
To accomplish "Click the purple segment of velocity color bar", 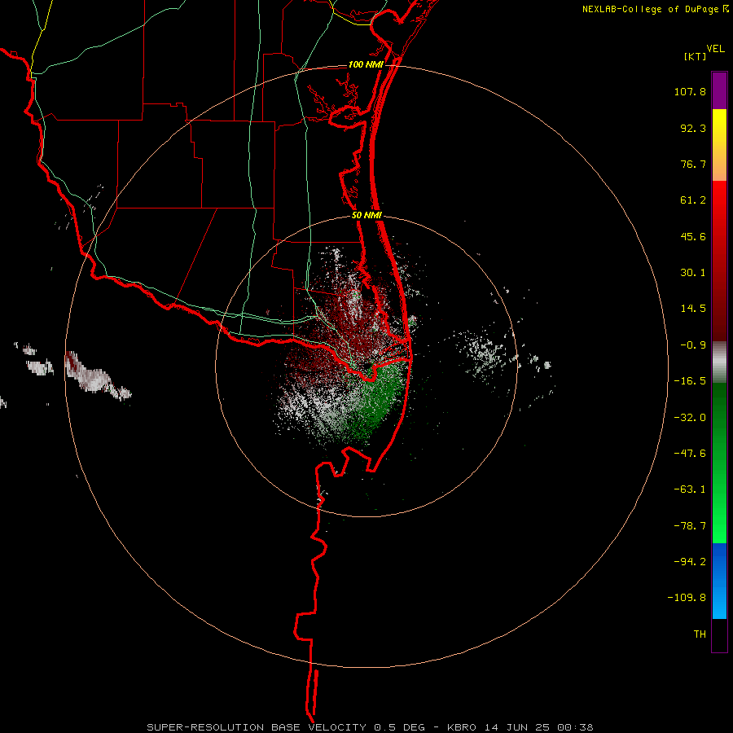I will point(719,90).
